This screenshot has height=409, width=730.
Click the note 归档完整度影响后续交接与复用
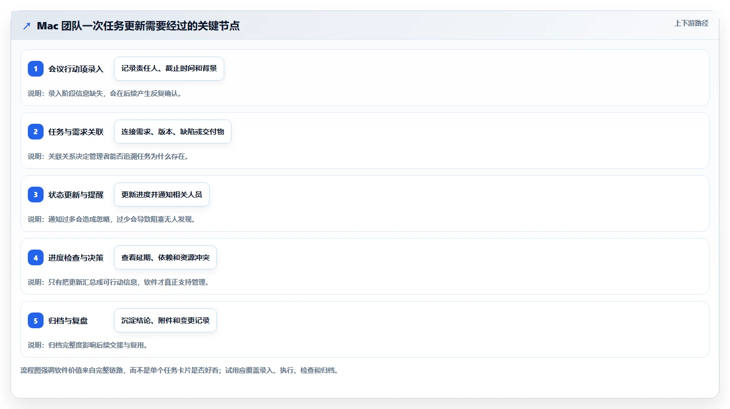coord(88,345)
